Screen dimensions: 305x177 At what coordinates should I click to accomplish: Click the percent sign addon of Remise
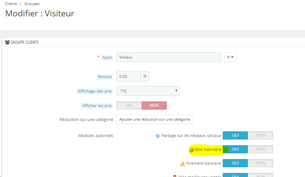click(145, 76)
